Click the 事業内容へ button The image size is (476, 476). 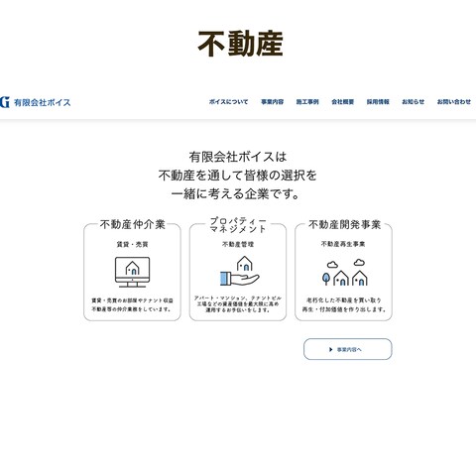tap(348, 349)
